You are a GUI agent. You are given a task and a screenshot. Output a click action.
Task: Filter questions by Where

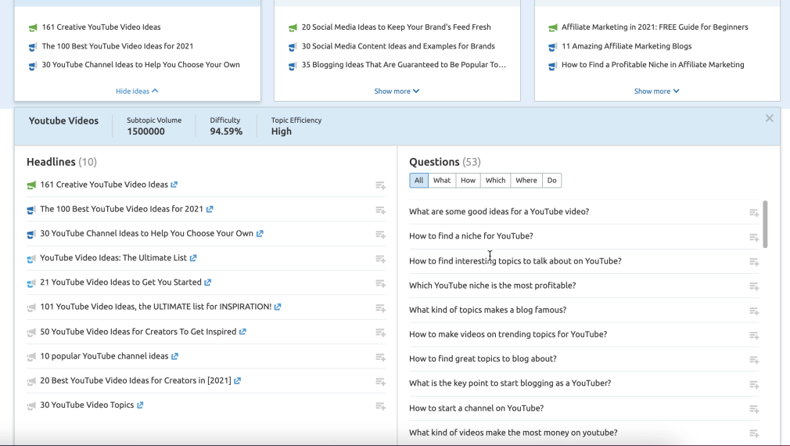[526, 181]
